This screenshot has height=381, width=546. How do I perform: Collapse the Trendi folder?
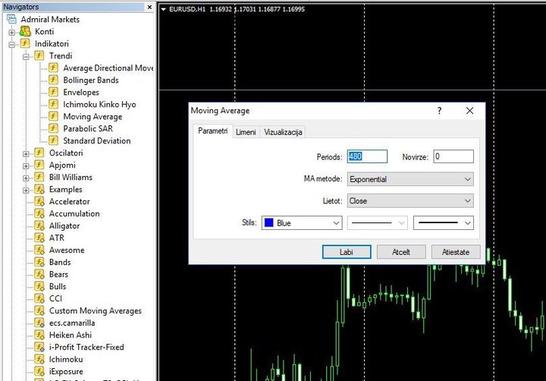(26, 56)
